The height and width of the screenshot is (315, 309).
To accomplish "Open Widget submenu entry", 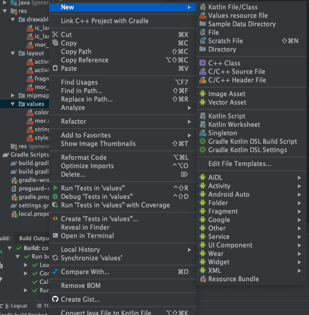I will (251, 262).
